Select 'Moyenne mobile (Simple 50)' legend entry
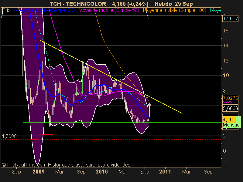This screenshot has height=182, width=243. pyautogui.click(x=109, y=10)
